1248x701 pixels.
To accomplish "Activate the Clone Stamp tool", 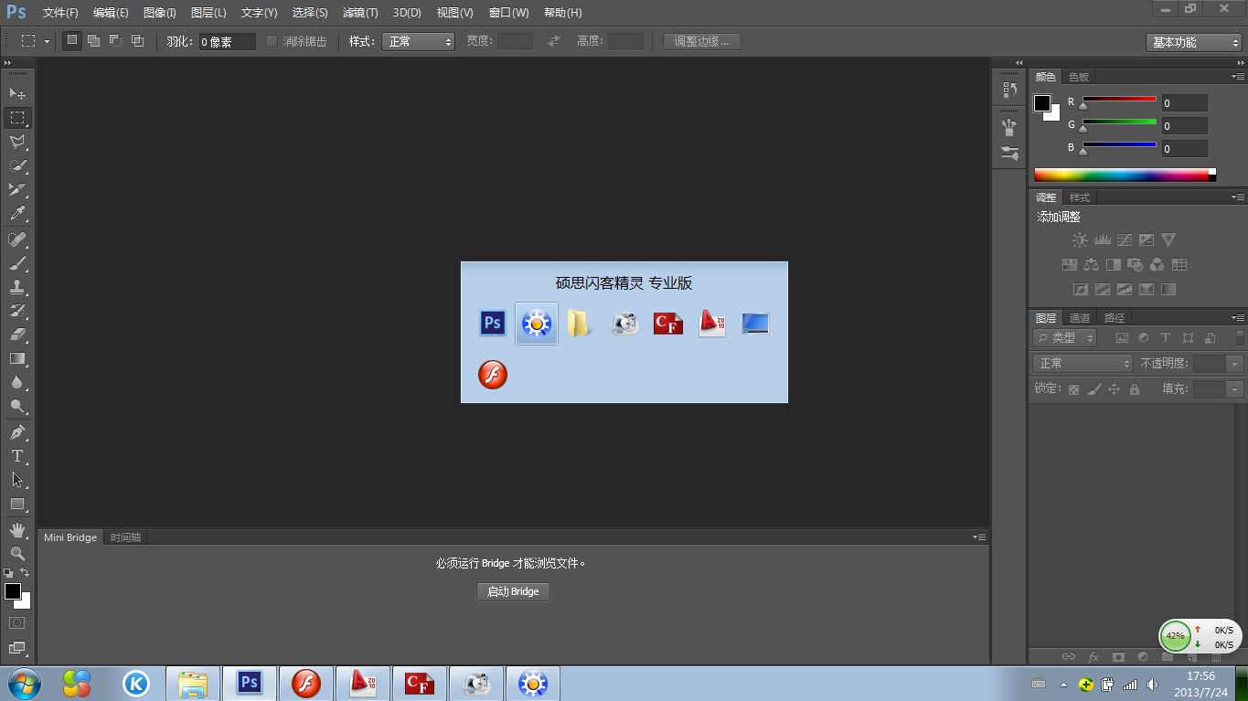I will (x=17, y=287).
